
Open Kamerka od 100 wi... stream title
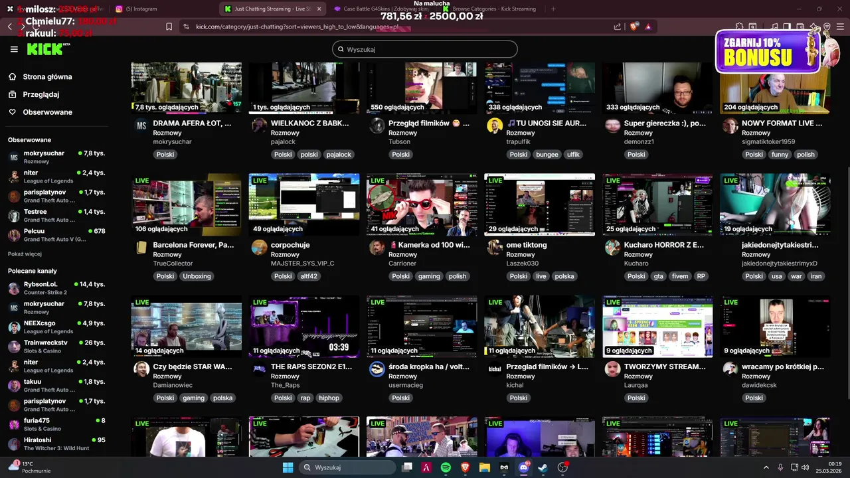tap(429, 245)
